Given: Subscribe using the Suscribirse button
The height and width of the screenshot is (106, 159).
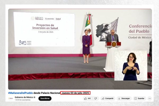Looking at the screenshot, I should 45,99.
